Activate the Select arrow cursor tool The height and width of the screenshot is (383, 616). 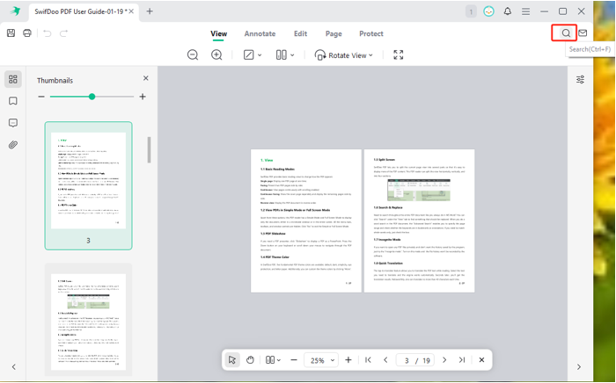[x=232, y=360]
